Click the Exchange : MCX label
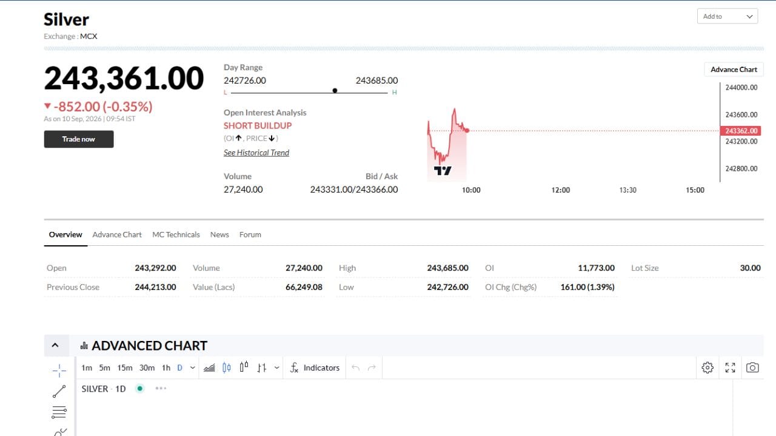The height and width of the screenshot is (436, 776). pyautogui.click(x=70, y=36)
